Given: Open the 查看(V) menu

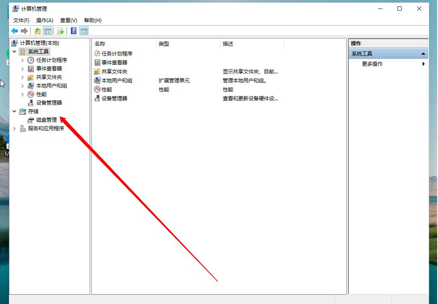Looking at the screenshot, I should [68, 20].
